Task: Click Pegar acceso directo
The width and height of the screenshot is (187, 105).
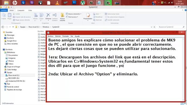Action: pos(21,20)
